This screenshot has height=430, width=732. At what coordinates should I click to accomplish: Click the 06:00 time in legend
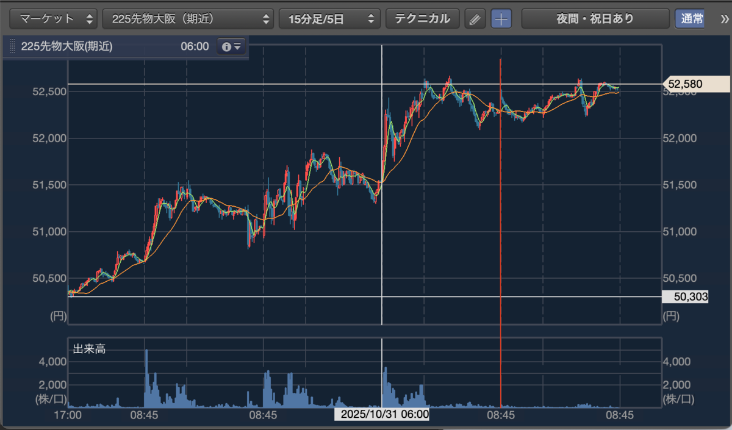point(195,46)
